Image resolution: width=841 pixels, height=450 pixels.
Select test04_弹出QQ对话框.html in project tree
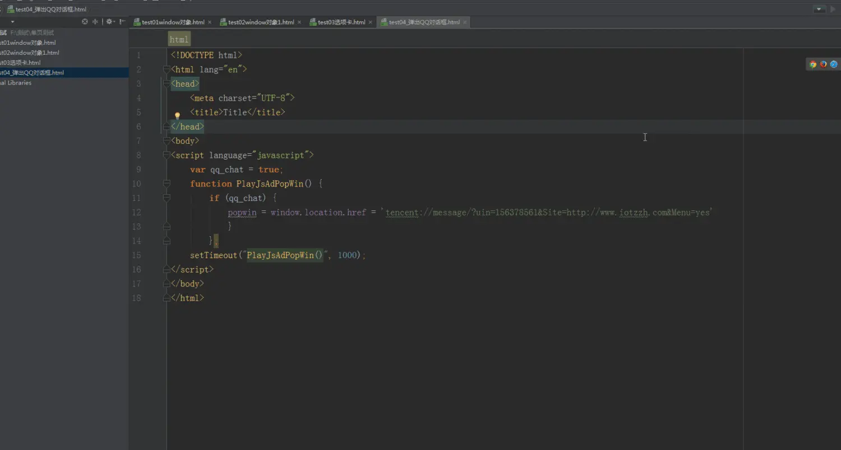pos(32,73)
